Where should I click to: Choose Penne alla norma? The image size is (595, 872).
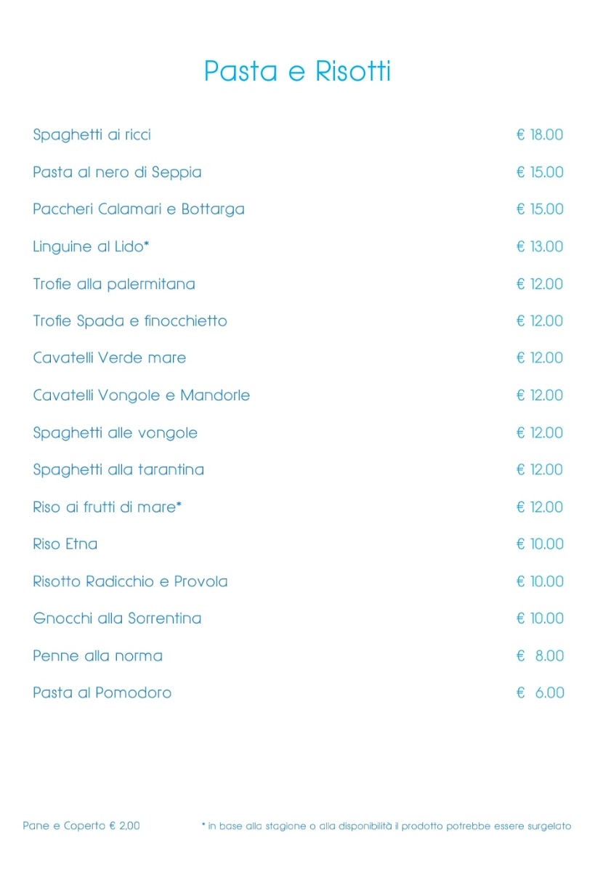coord(97,656)
